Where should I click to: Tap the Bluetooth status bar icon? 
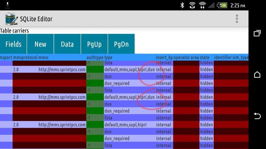click(x=182, y=5)
